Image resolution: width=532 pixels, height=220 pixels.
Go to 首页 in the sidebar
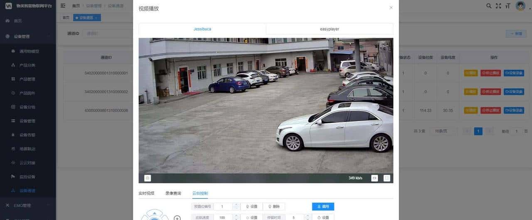(x=28, y=20)
